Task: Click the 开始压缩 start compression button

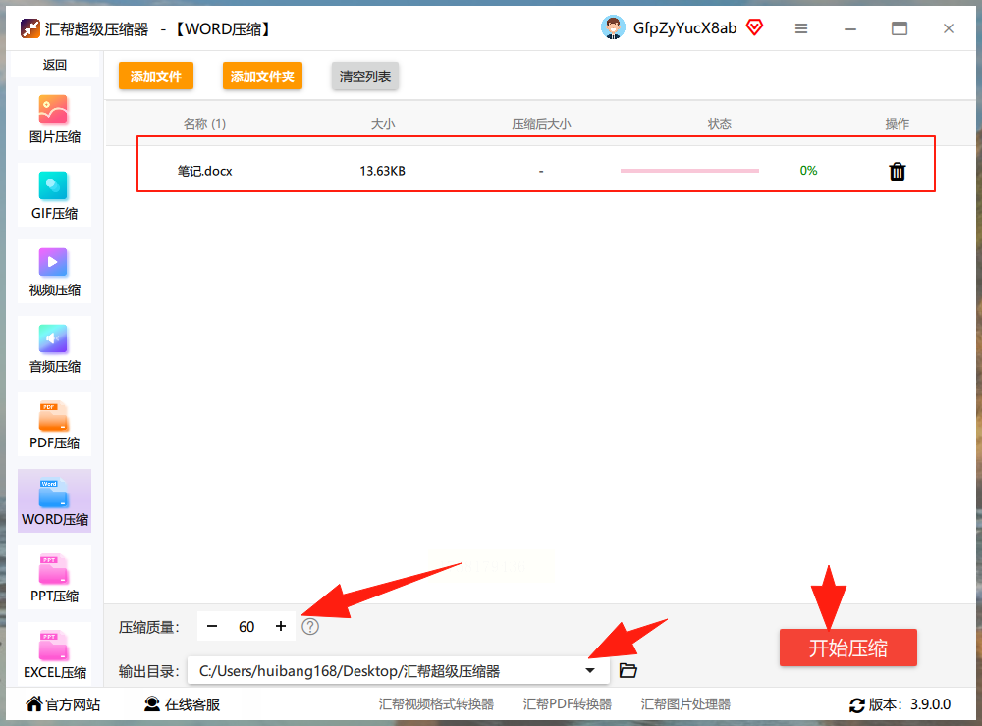Action: coord(848,648)
